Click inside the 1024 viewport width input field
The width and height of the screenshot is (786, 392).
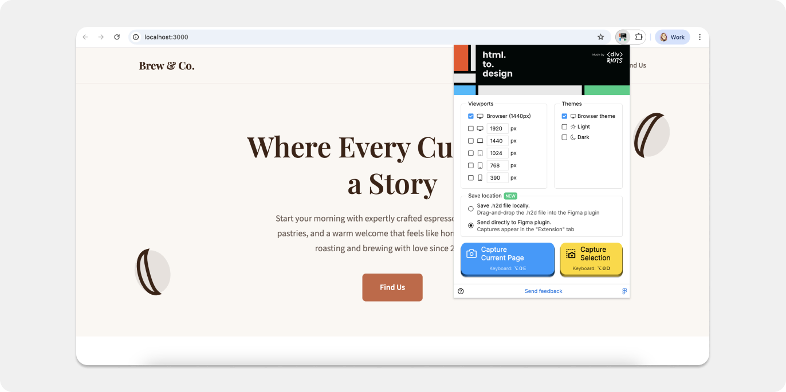point(497,153)
